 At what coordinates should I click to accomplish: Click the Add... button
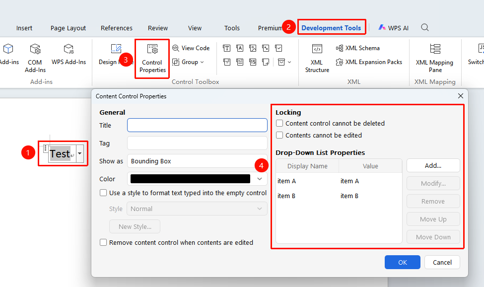[x=433, y=166]
